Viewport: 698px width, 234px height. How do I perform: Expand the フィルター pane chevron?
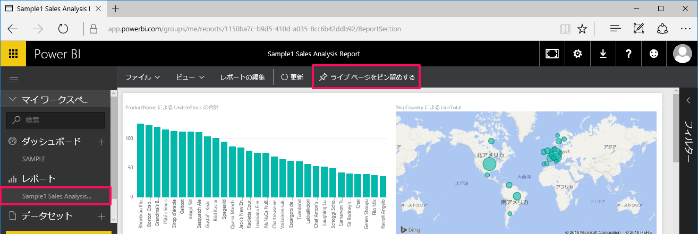689,100
